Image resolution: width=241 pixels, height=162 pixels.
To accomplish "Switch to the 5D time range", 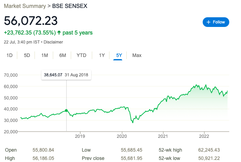I will (x=27, y=55).
